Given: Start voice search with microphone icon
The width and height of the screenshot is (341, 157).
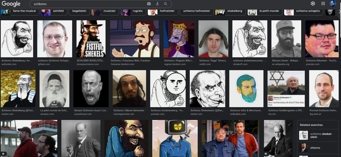Looking at the screenshot, I should tap(157, 4).
